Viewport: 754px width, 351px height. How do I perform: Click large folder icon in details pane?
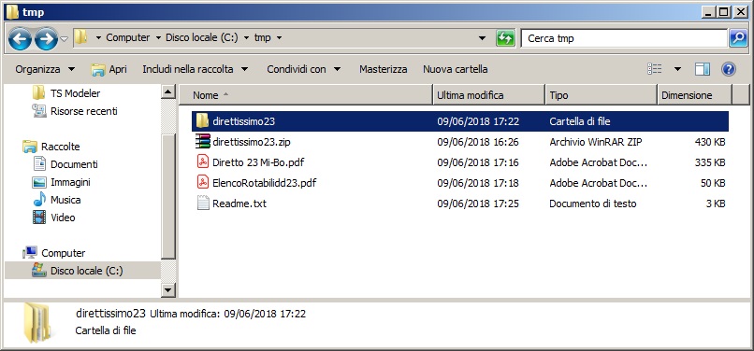[x=37, y=322]
